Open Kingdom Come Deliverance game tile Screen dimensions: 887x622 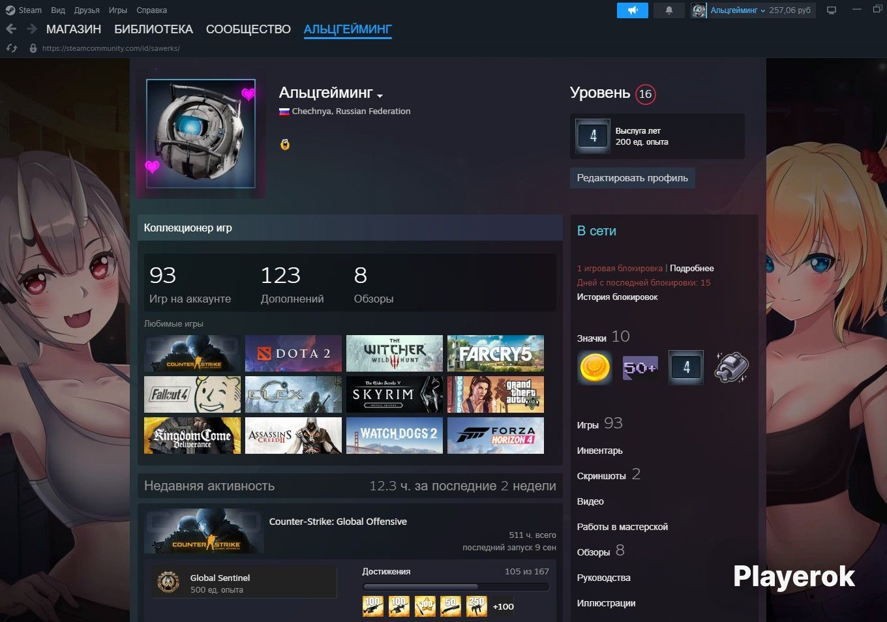click(x=192, y=436)
